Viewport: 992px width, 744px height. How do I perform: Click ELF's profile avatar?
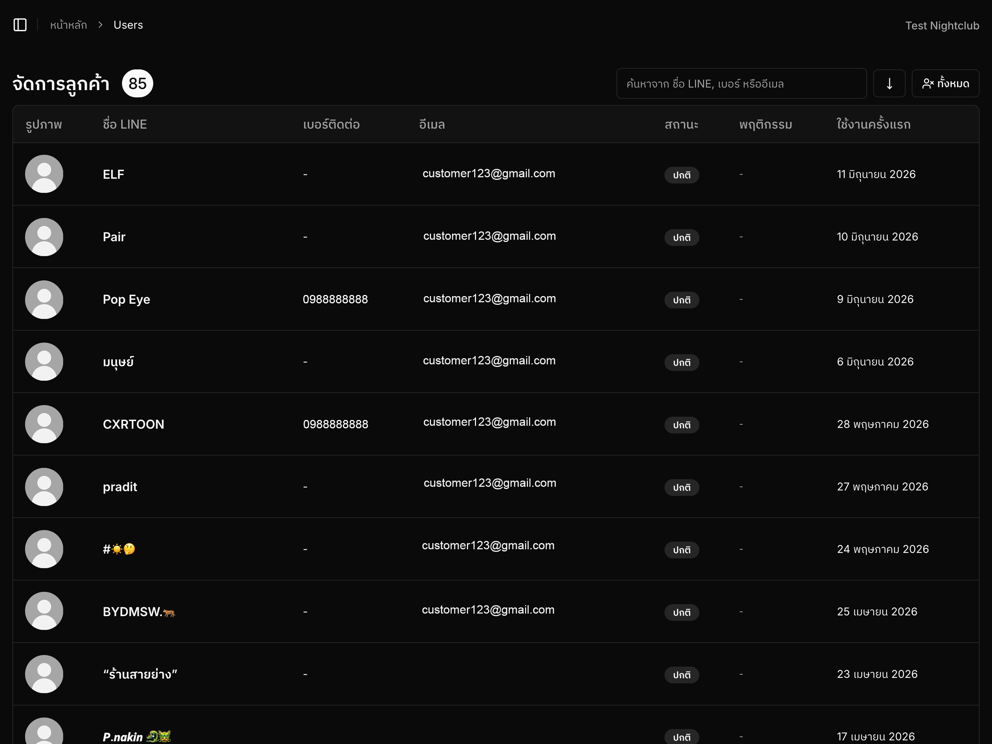[x=44, y=174]
